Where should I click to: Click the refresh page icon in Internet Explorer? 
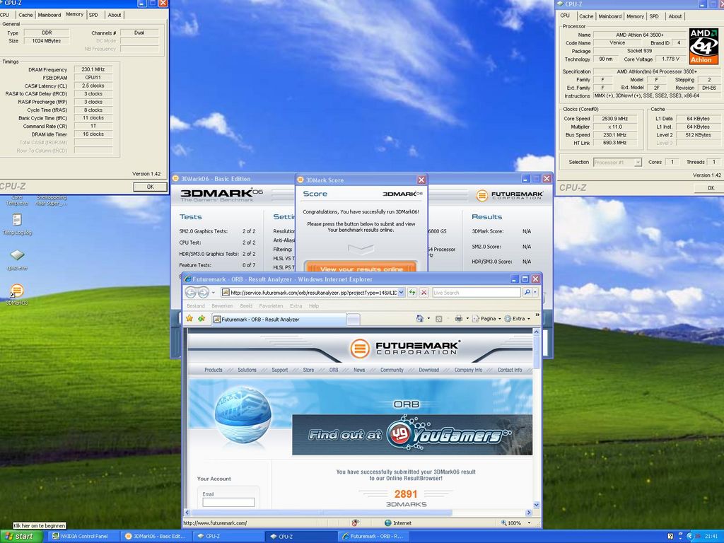[x=412, y=292]
